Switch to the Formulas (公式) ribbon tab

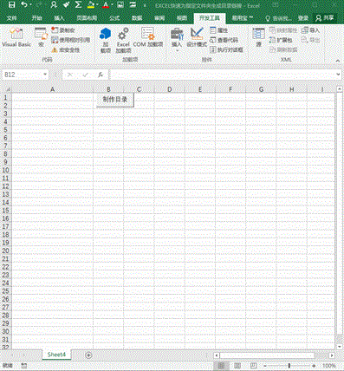click(x=114, y=18)
